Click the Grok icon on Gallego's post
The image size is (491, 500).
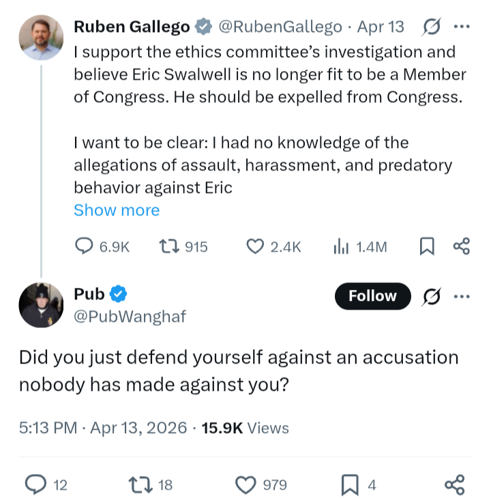pyautogui.click(x=432, y=27)
